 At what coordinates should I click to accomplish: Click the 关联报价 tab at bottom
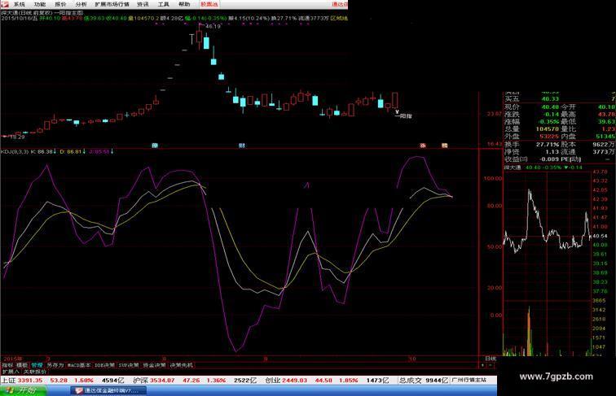pyautogui.click(x=35, y=372)
